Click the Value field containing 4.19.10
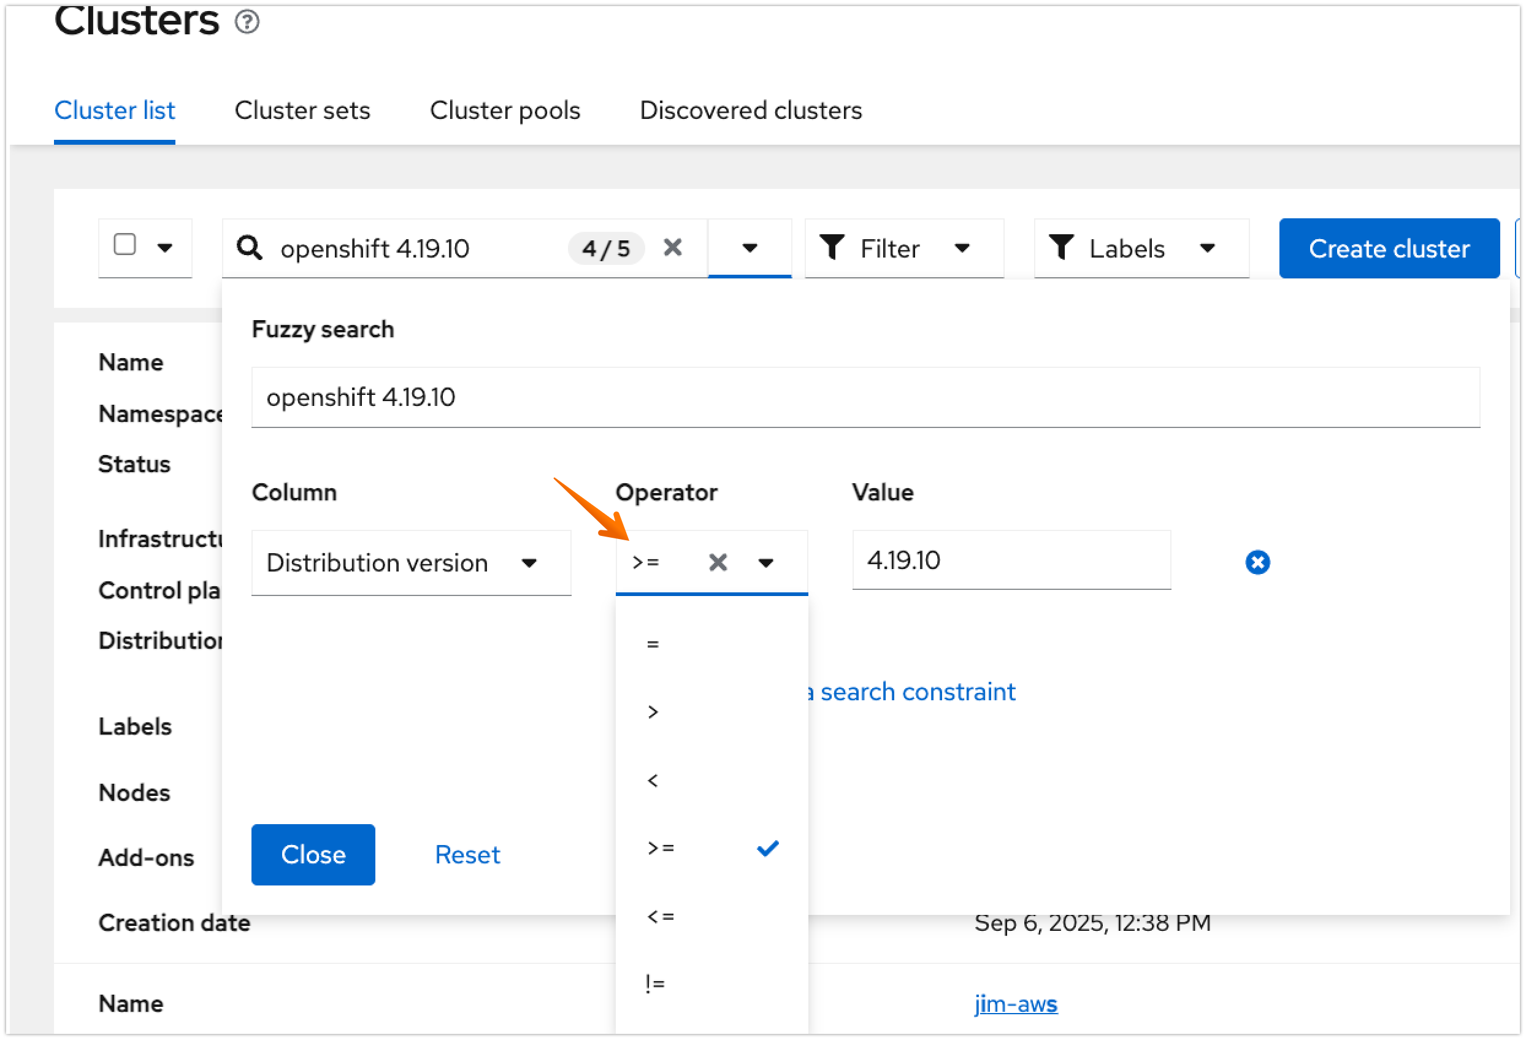 click(x=1011, y=560)
